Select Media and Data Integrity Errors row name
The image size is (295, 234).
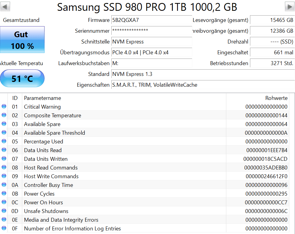coord(61,220)
